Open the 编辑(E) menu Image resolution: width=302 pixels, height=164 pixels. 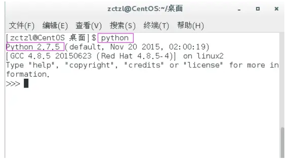(x=55, y=27)
